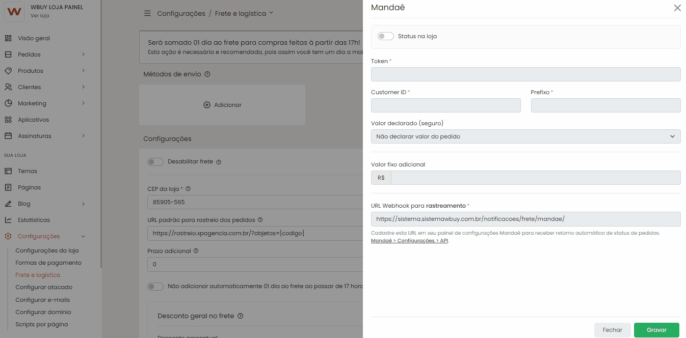This screenshot has width=686, height=338.
Task: Click the hamburger menu icon
Action: (147, 13)
